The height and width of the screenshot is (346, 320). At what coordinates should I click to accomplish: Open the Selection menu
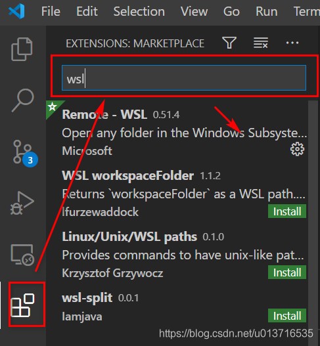pos(139,11)
